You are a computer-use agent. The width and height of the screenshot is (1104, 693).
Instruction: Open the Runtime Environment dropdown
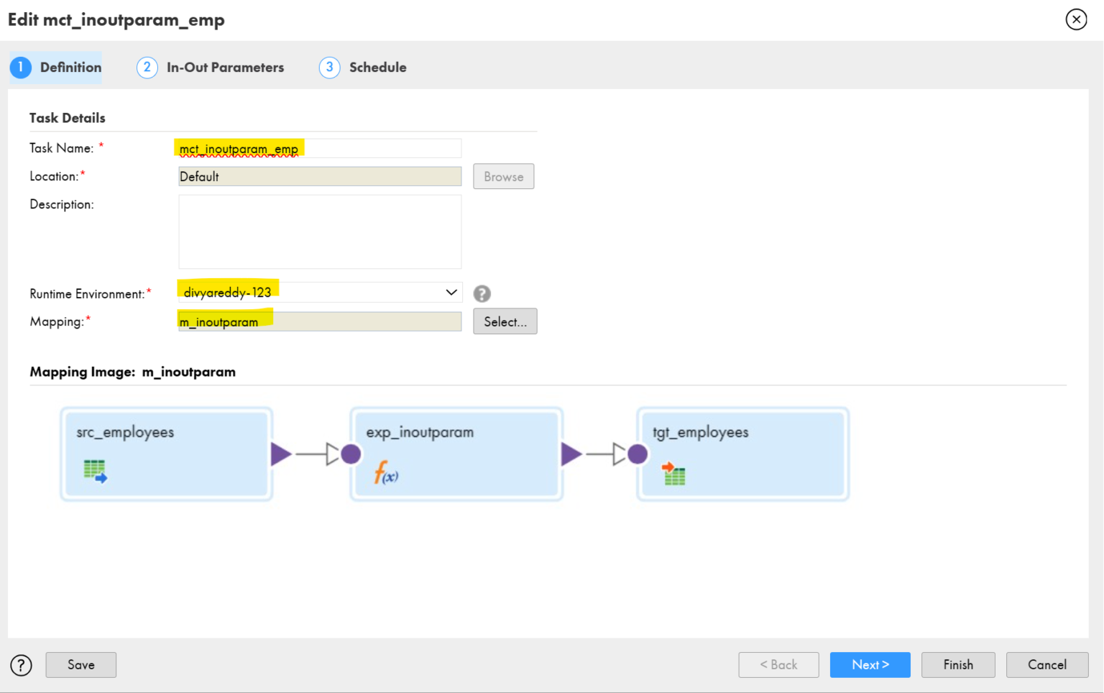coord(451,292)
